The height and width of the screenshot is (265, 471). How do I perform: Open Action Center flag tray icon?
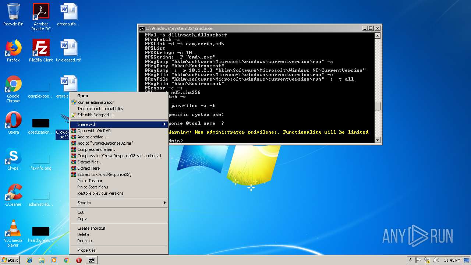pyautogui.click(x=418, y=260)
